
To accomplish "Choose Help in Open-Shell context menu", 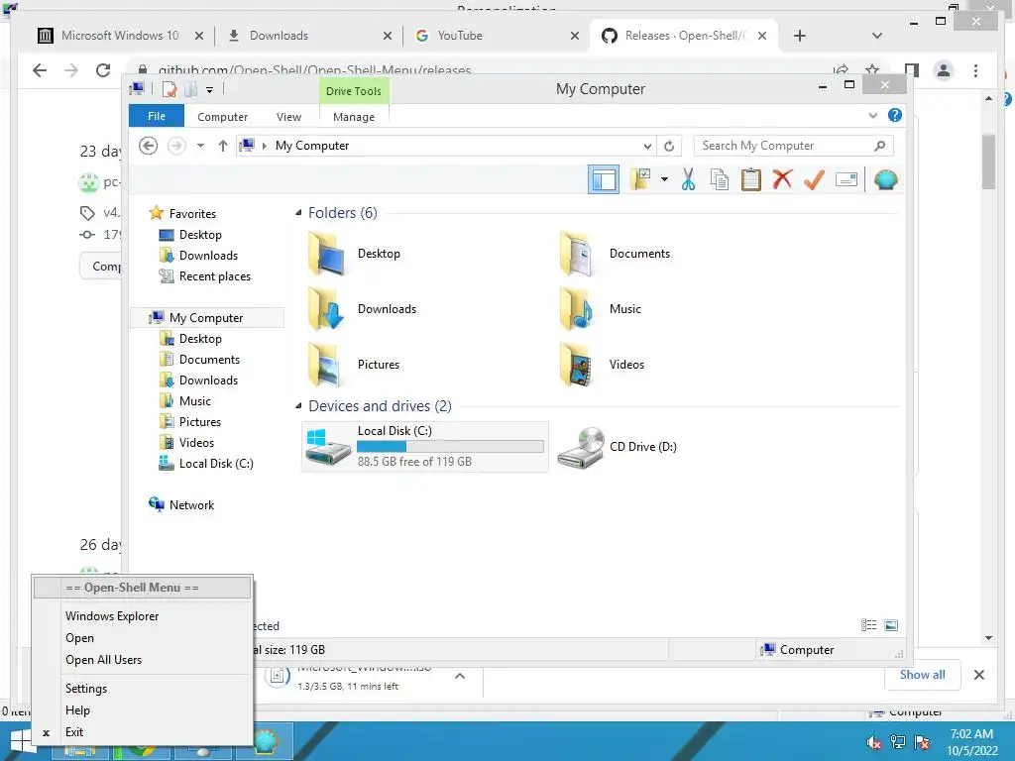I will [x=143, y=710].
